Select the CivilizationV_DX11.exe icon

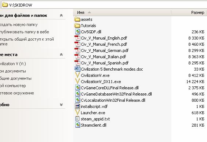click(77, 82)
